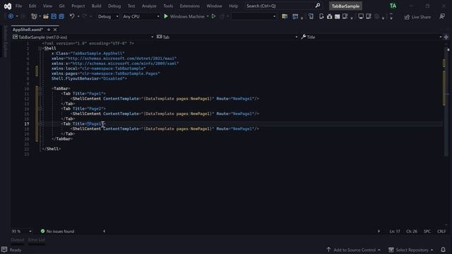
Task: Click the Ln: 17 line indicator
Action: (x=395, y=231)
